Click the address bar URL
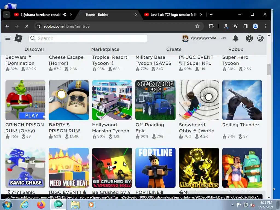Viewport: 280px width, 210px height. tap(67, 26)
